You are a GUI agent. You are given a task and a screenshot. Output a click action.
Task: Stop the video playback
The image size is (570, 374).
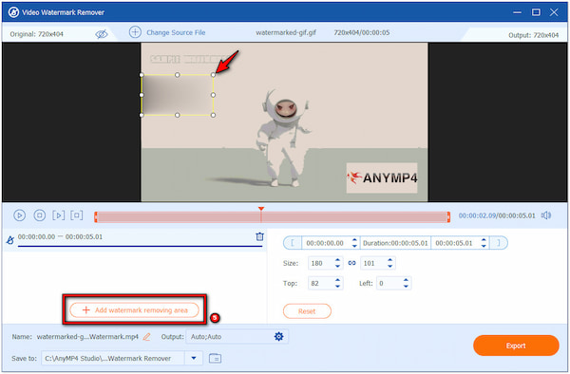point(39,215)
